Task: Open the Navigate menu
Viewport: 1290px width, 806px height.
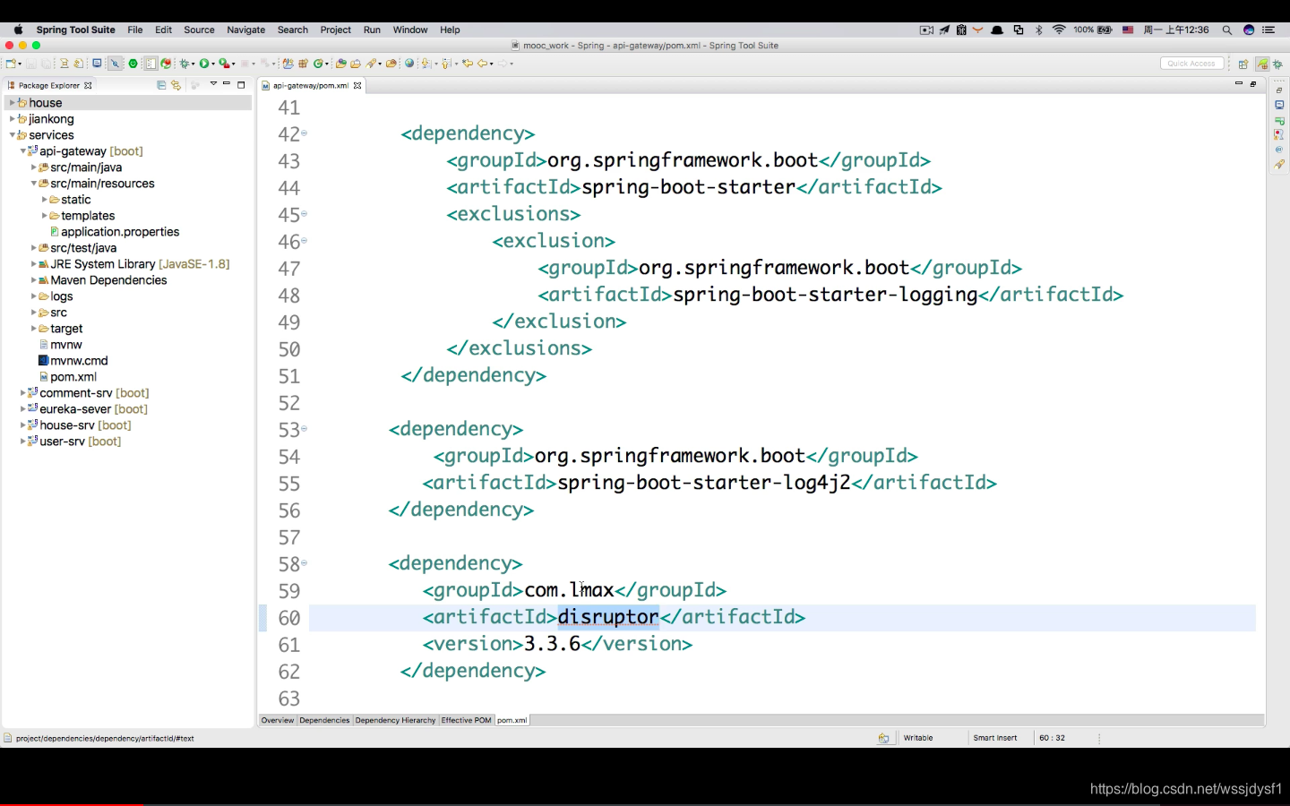Action: pyautogui.click(x=246, y=30)
